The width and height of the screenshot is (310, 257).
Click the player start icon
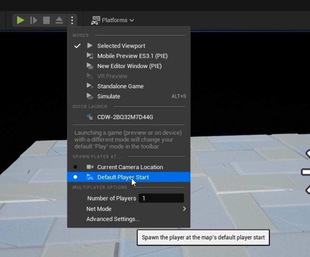tap(90, 177)
